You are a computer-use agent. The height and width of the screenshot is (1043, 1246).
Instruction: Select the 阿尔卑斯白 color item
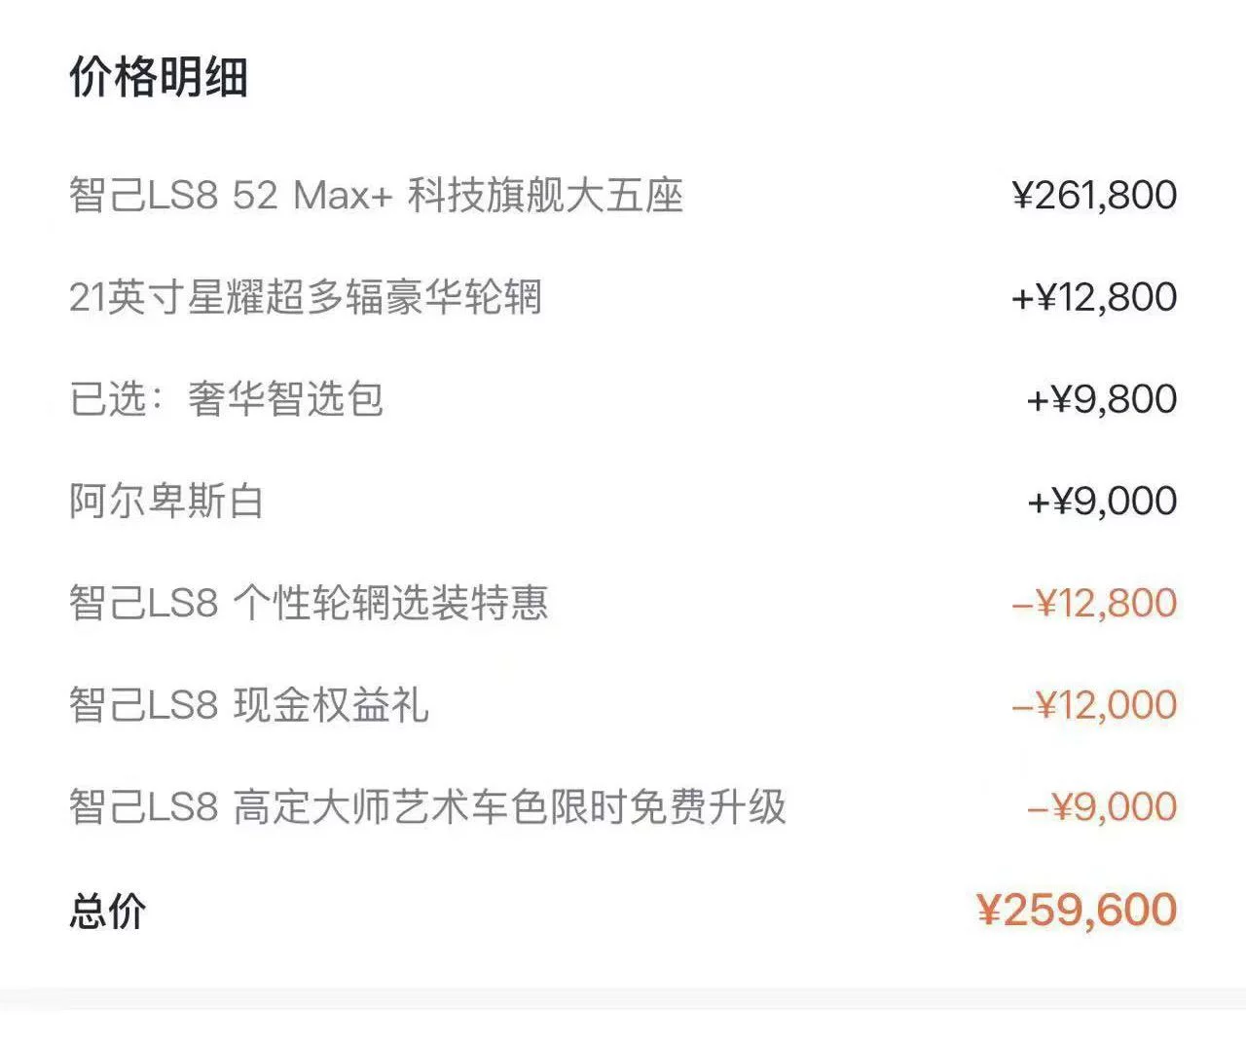(x=166, y=501)
